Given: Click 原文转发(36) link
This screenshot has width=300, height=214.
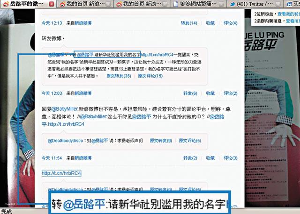Looking at the screenshot, I should [119, 76].
